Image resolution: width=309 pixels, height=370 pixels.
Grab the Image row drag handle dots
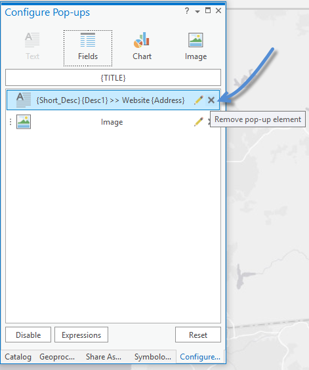pyautogui.click(x=10, y=122)
